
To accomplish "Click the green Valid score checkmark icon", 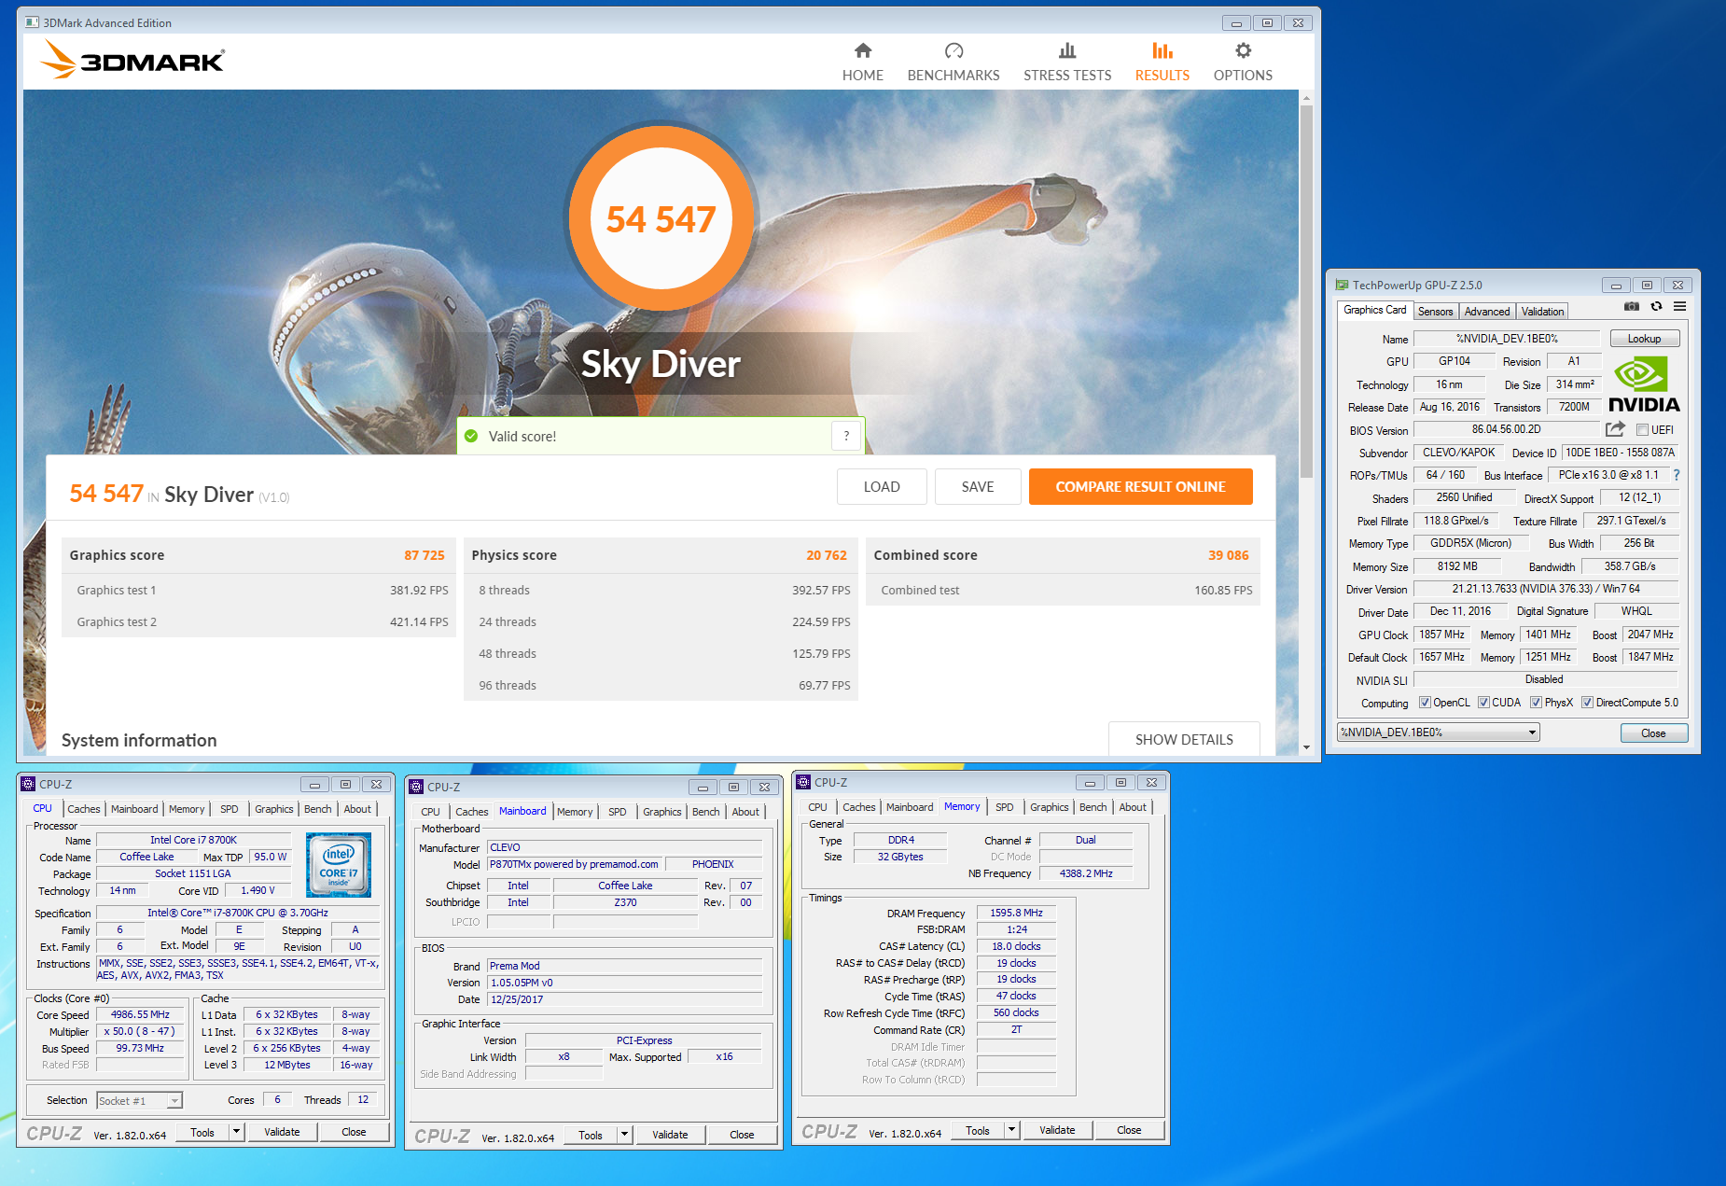I will (x=471, y=436).
